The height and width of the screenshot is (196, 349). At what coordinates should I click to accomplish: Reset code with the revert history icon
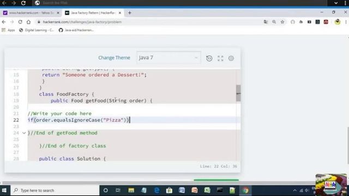[209, 58]
